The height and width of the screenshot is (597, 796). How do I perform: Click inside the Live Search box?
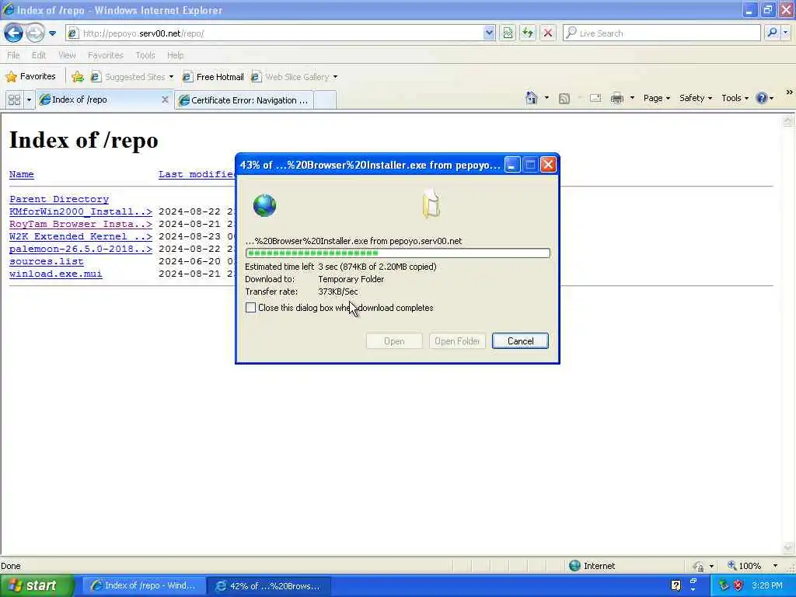click(662, 33)
